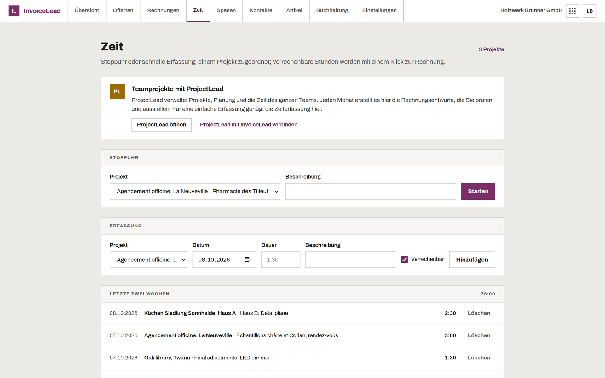Image resolution: width=605 pixels, height=378 pixels.
Task: Switch to the Rechnungen tab
Action: click(163, 11)
